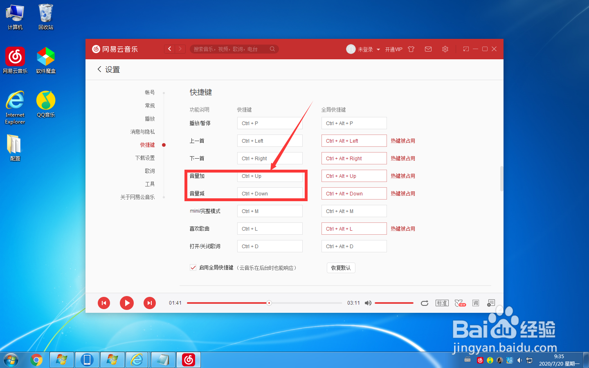Open the 配置 folder on desktop
589x368 pixels.
15,148
